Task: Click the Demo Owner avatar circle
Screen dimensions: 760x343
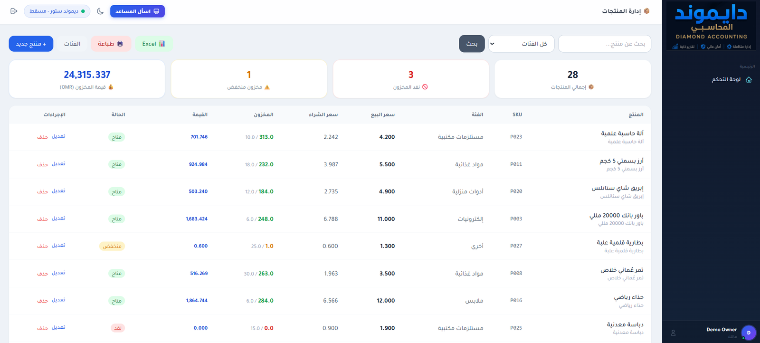Action: coord(749,333)
